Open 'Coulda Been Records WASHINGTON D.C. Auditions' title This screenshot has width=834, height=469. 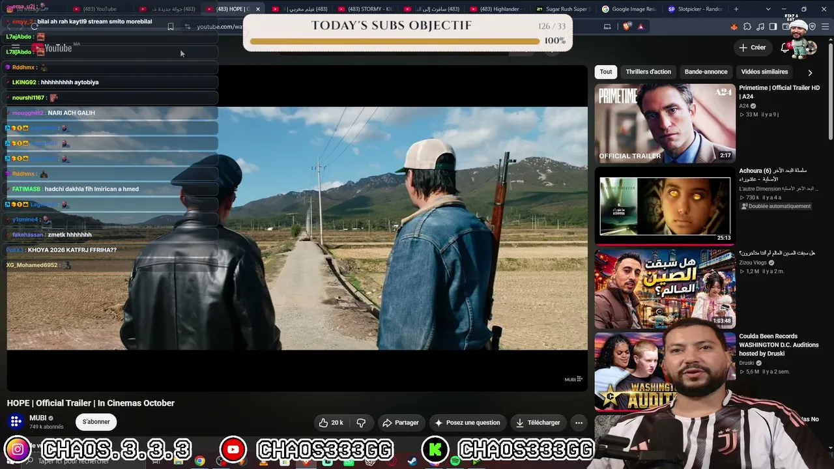779,345
